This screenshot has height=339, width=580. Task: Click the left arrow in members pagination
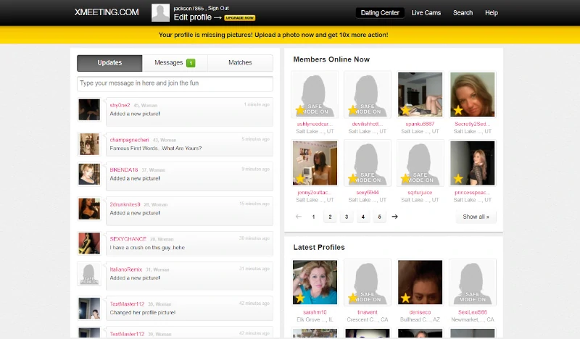pos(299,217)
